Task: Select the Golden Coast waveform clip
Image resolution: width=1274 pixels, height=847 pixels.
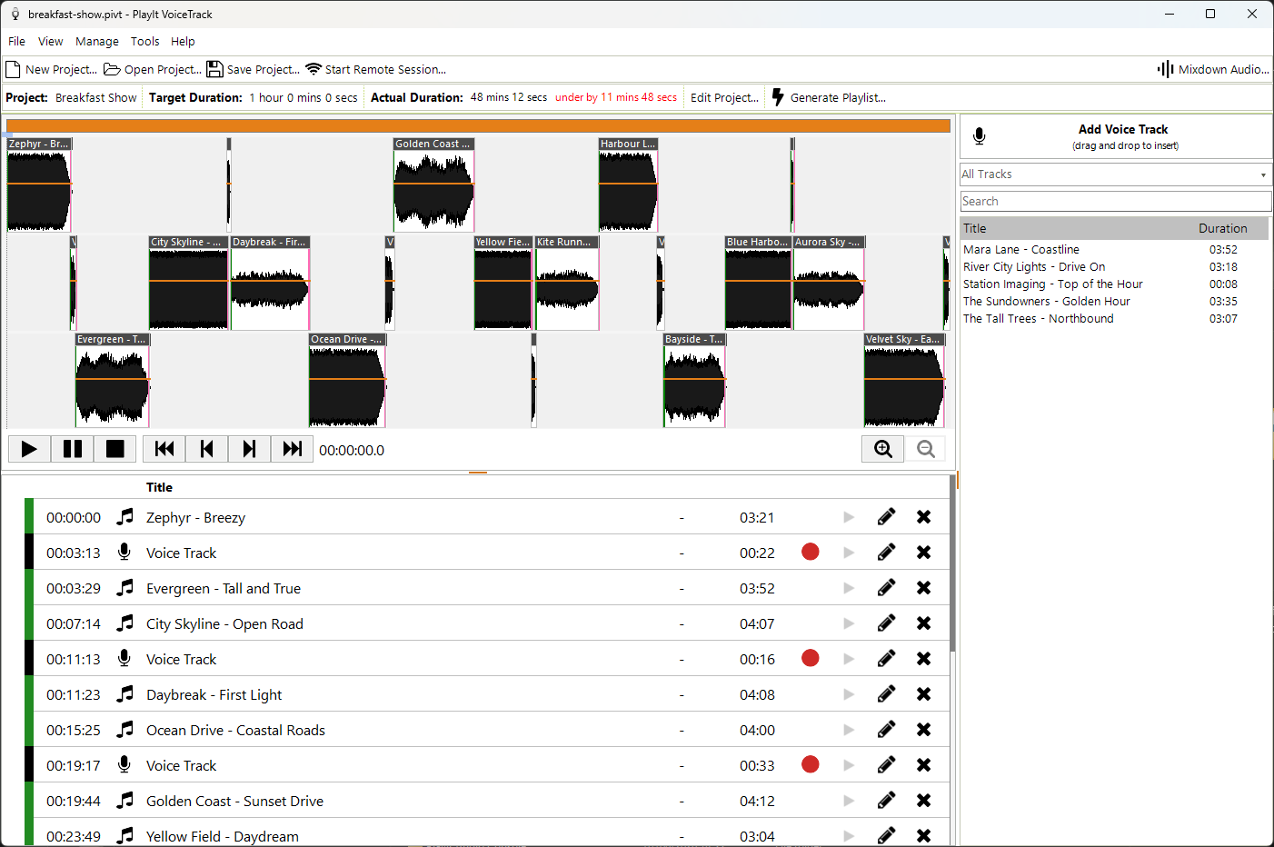Action: tap(433, 184)
